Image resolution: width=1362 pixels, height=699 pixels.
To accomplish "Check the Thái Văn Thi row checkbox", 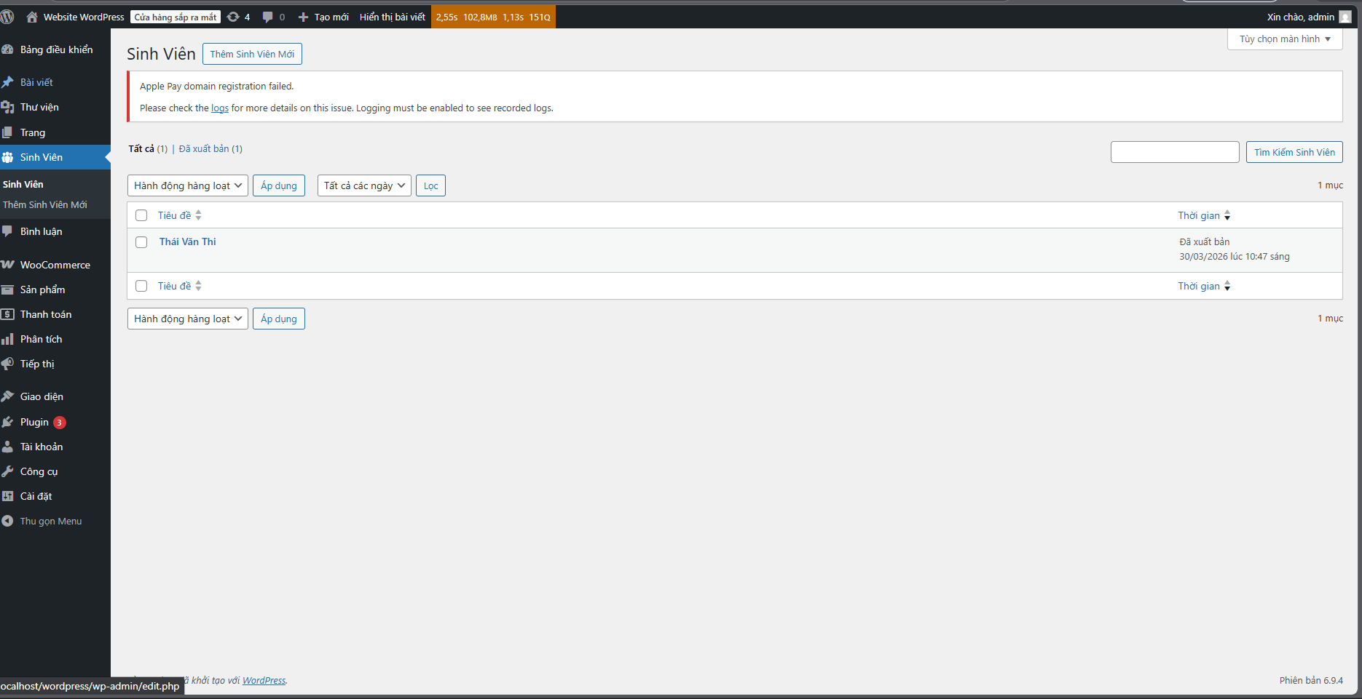I will coord(141,242).
